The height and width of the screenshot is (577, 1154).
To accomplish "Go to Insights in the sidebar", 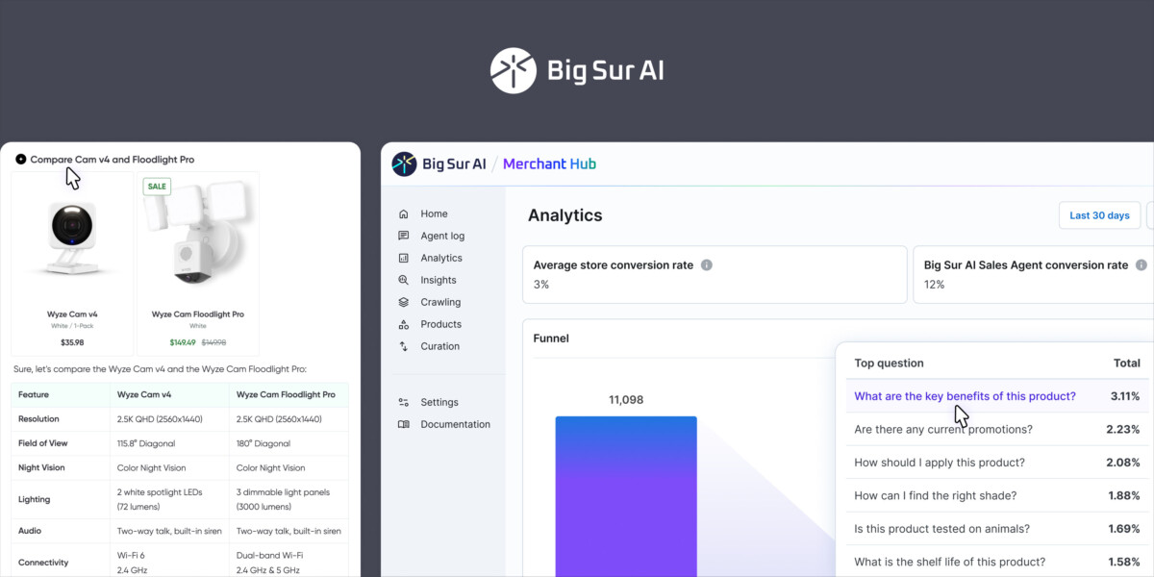I will (438, 281).
